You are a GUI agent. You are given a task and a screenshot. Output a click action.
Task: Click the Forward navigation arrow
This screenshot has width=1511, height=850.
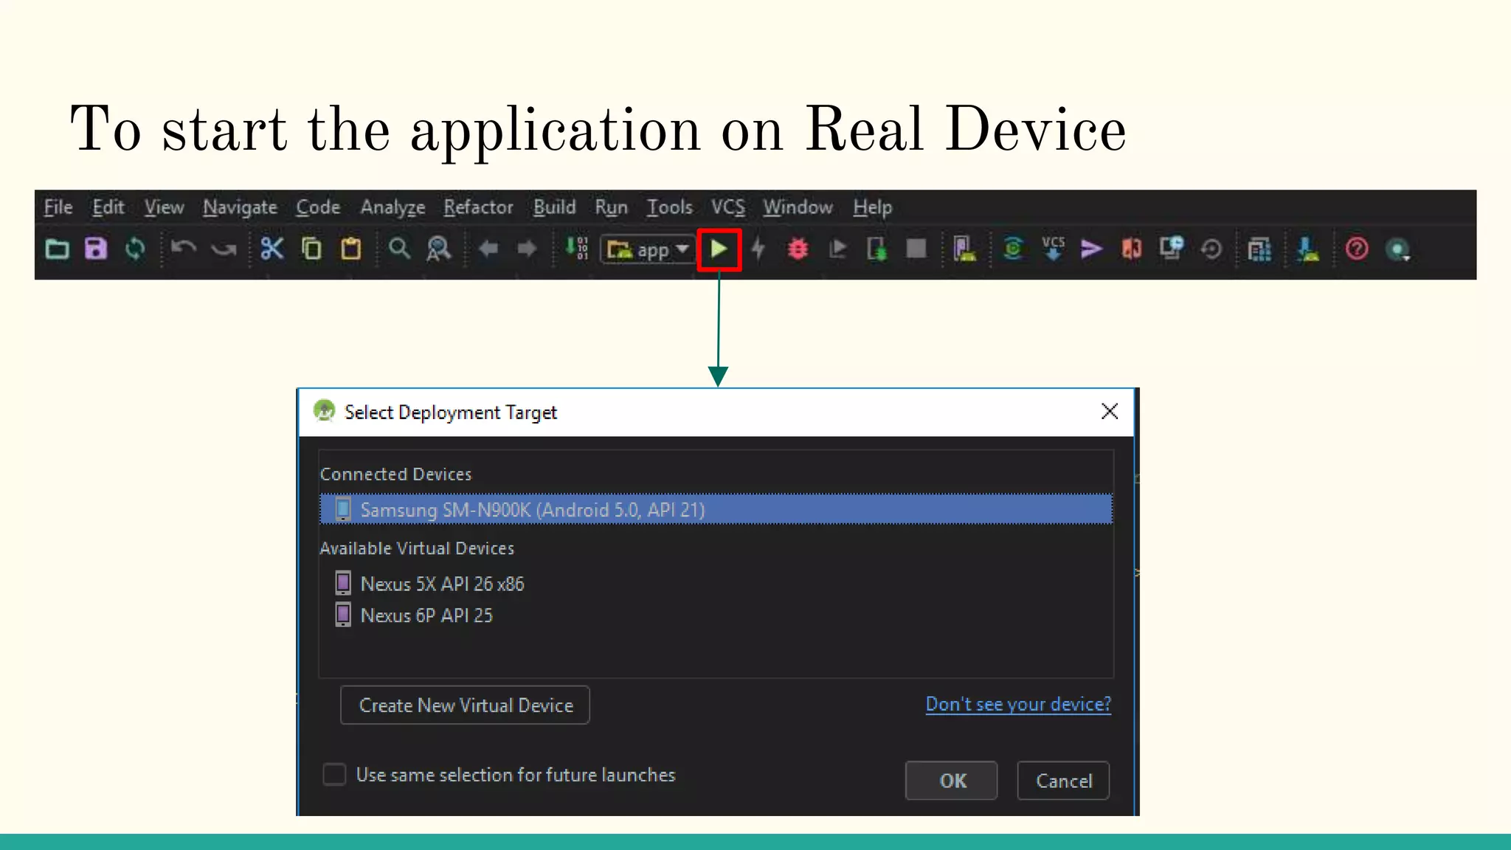(x=527, y=249)
